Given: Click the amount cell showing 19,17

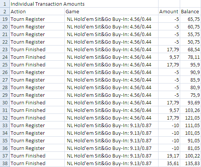Looking at the screenshot, I should [169, 156].
